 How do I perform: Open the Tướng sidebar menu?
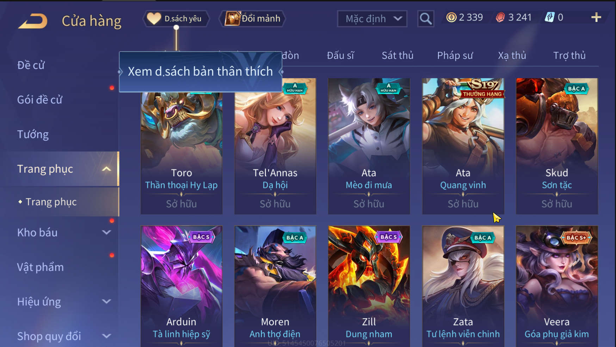(x=33, y=134)
